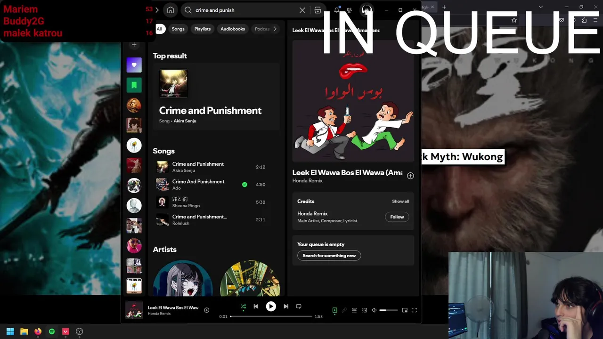Enter full screen player view

point(415,310)
